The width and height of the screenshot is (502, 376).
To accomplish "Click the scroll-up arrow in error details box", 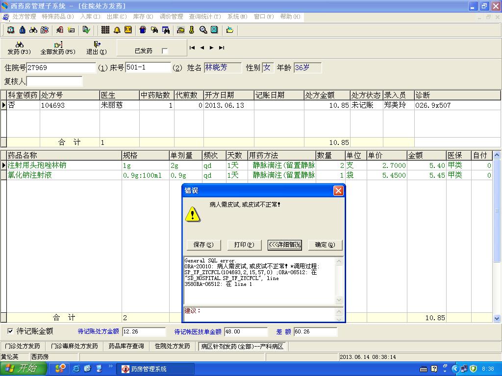I will point(339,261).
